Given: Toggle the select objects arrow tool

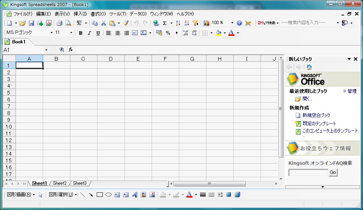Looking at the screenshot, I should pyautogui.click(x=40, y=195).
